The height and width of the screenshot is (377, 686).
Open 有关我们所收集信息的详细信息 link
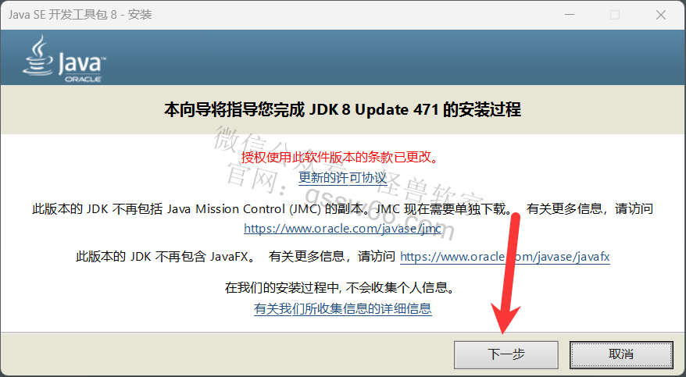click(x=342, y=309)
